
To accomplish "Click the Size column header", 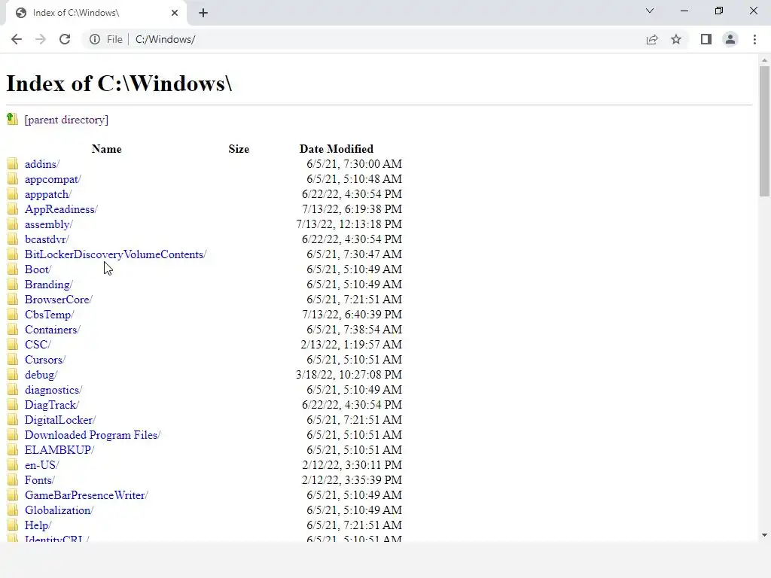I will [239, 149].
